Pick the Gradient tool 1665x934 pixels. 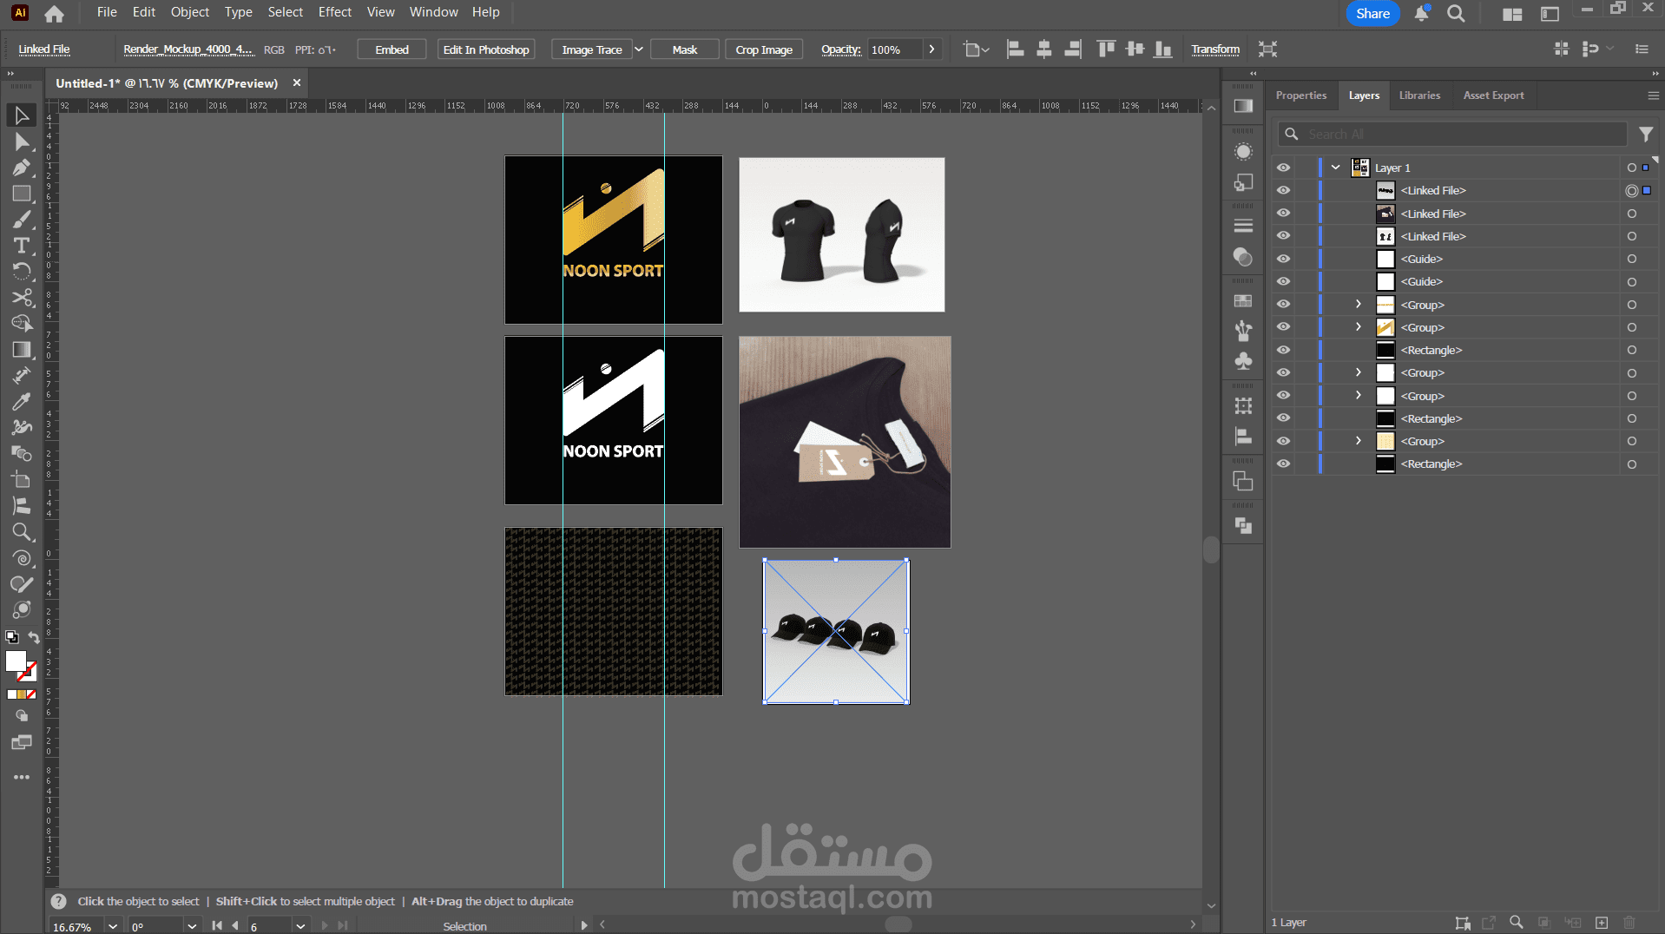[22, 350]
